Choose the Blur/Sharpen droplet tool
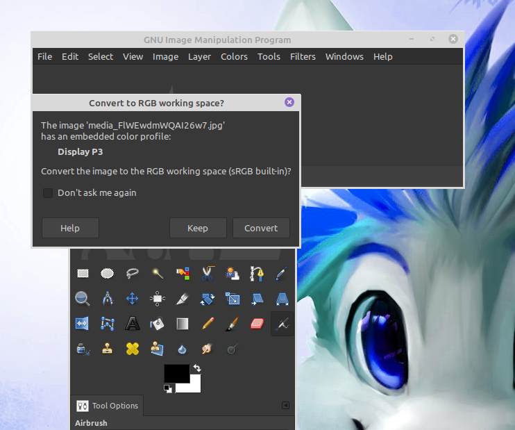The height and width of the screenshot is (430, 515). click(183, 349)
